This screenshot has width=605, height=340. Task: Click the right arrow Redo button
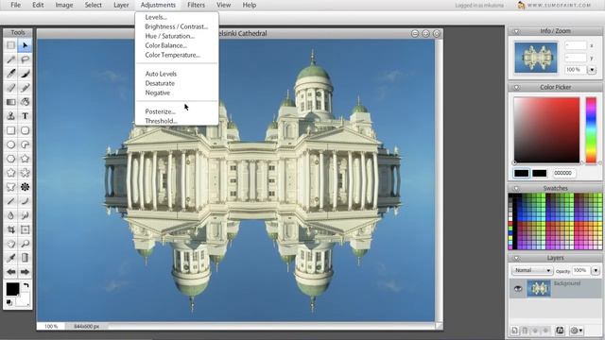(x=26, y=272)
